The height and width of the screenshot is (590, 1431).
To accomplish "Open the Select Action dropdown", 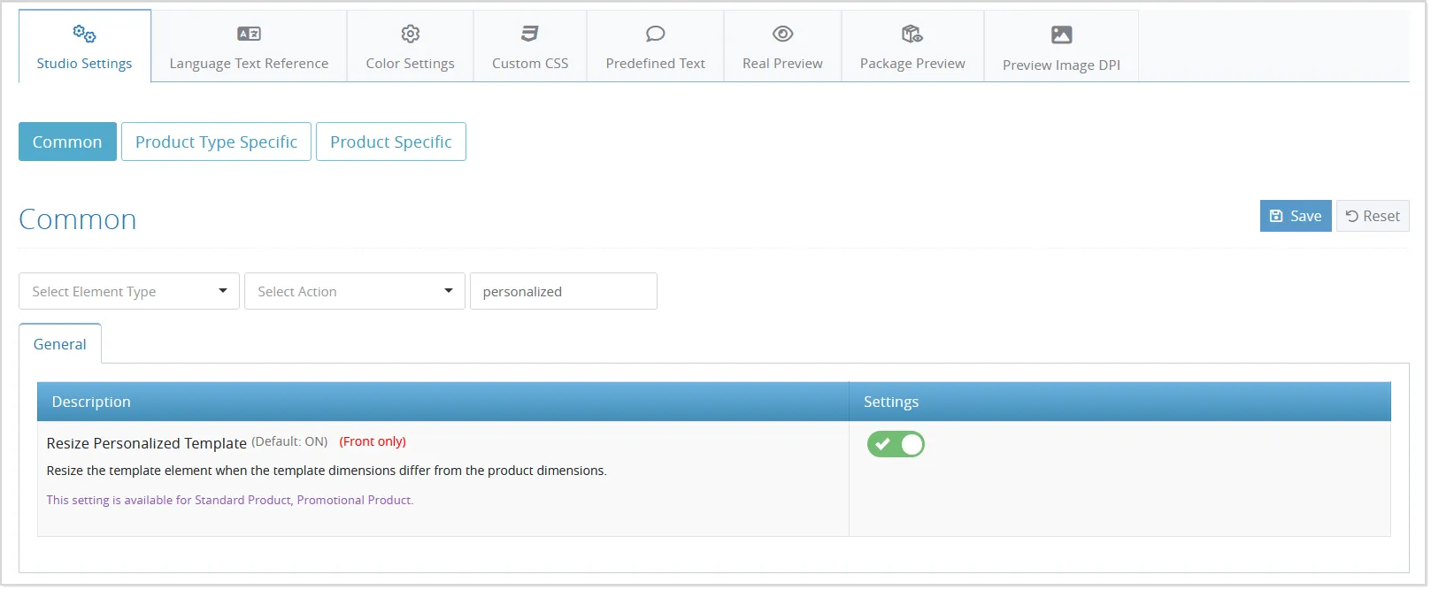I will tap(354, 291).
